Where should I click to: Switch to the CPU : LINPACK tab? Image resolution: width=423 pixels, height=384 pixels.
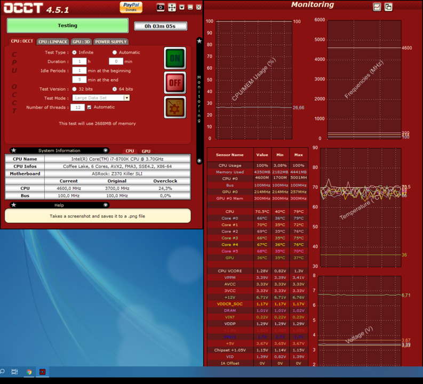[x=53, y=42]
